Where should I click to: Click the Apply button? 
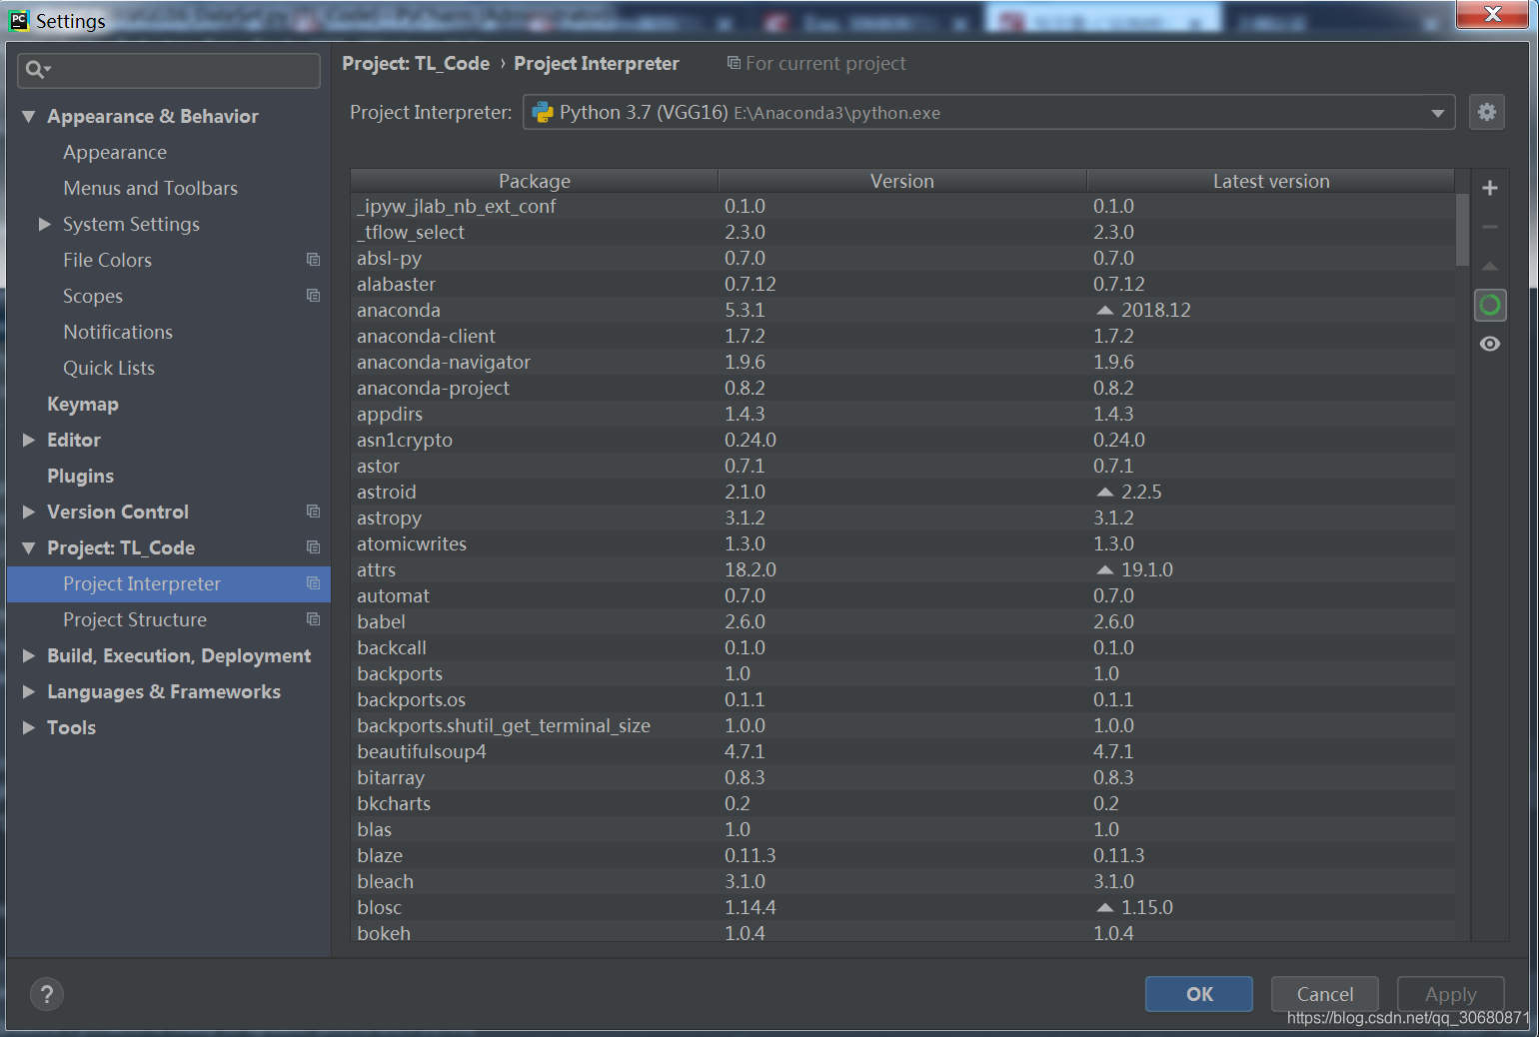(1451, 994)
